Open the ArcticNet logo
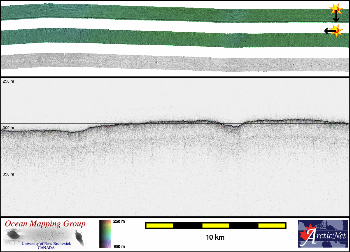This screenshot has width=350, height=252. tap(323, 234)
